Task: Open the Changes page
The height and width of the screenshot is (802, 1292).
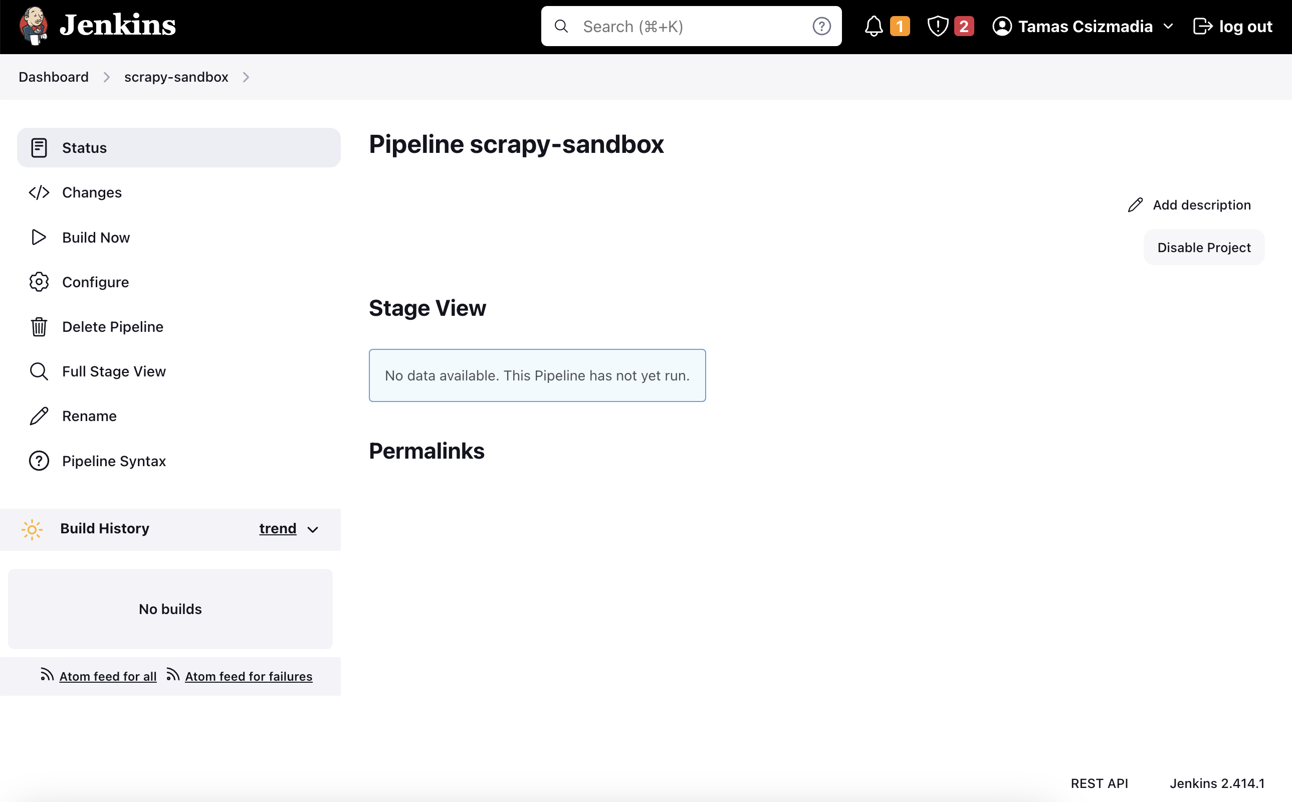Action: (91, 192)
